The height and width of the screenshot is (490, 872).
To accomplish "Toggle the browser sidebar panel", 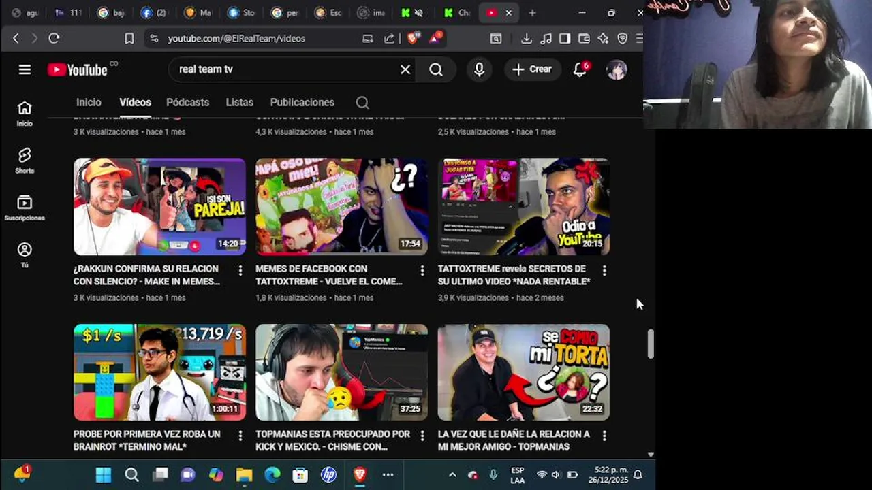I will [x=565, y=39].
